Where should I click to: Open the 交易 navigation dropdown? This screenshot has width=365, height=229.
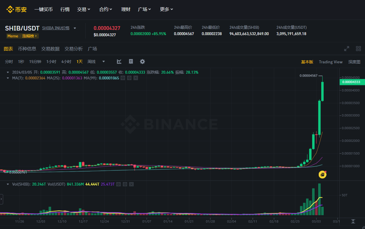coord(84,9)
